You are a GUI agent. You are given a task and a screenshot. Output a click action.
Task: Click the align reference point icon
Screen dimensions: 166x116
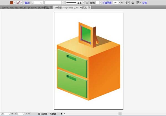[x=138, y=3]
